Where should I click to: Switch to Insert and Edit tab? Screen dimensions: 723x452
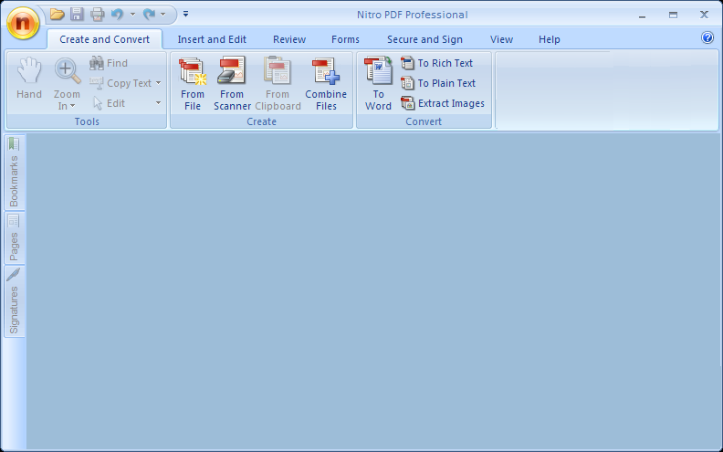point(212,39)
